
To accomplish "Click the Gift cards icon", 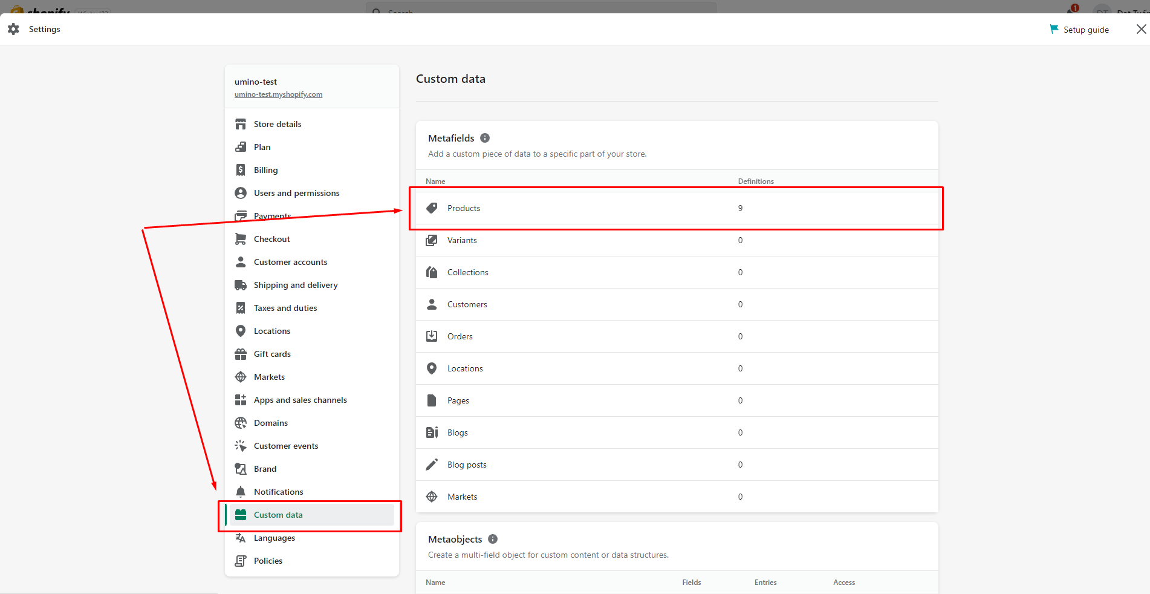I will (241, 354).
